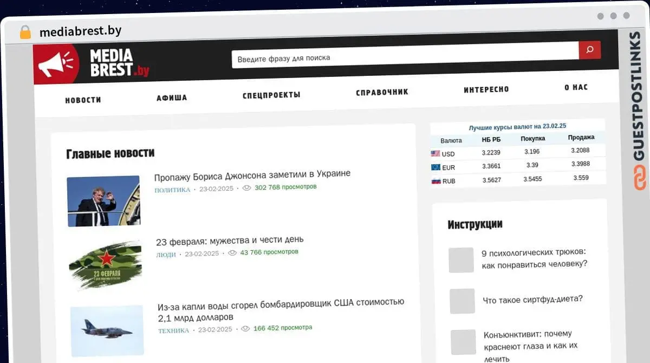Open article about Boris Johnson's disappearance

coord(252,174)
